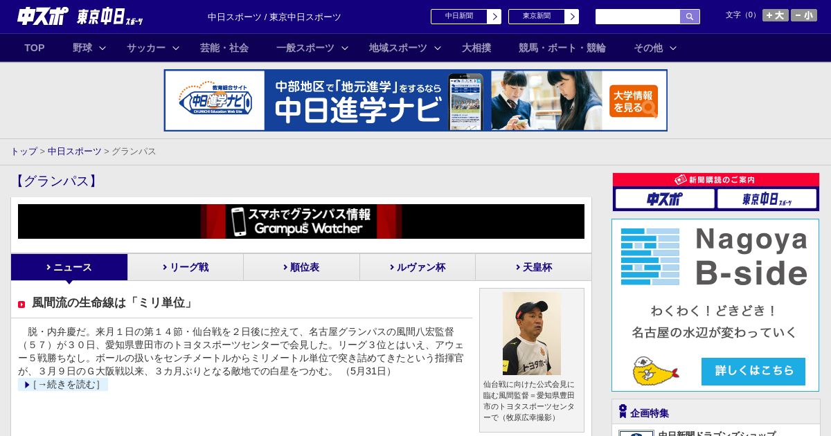The image size is (831, 436).
Task: Click the newspaper icon in 新聞購読 header
Action: pos(681,179)
